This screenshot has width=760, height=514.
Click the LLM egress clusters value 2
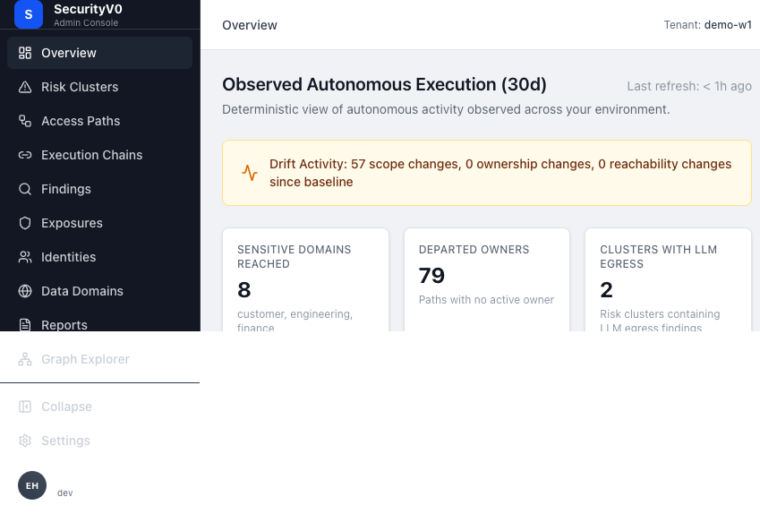tap(606, 290)
